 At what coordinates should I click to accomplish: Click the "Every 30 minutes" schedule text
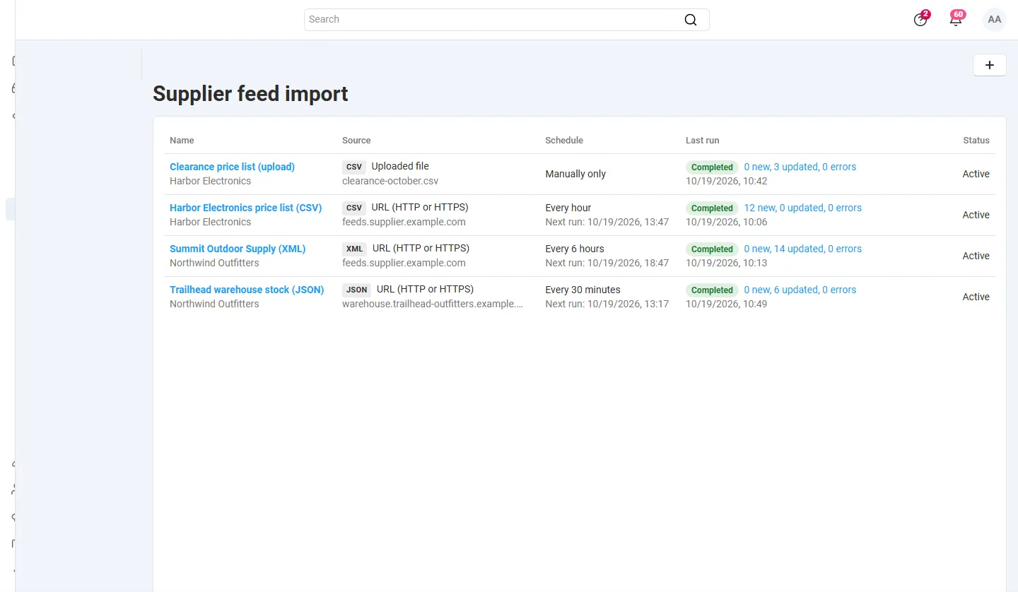click(583, 290)
